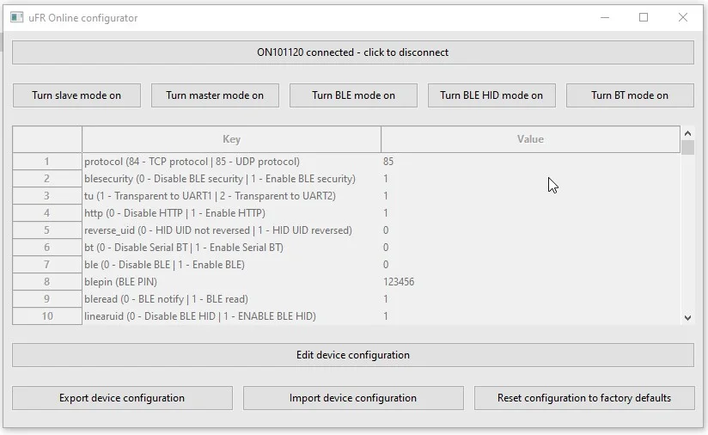Turn BT mode on
The height and width of the screenshot is (435, 708).
pos(630,95)
